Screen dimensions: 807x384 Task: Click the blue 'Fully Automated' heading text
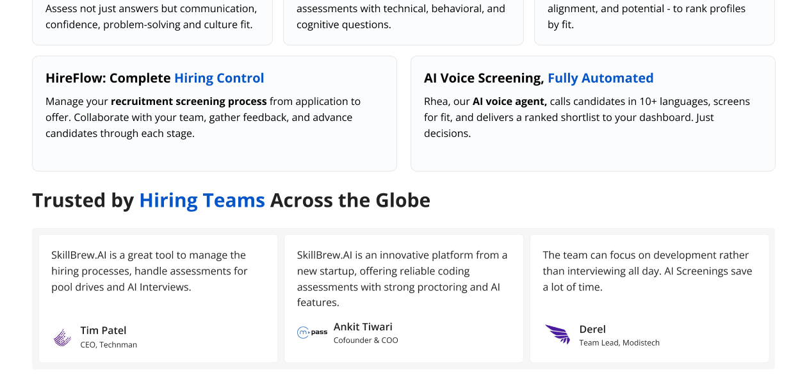tap(601, 78)
